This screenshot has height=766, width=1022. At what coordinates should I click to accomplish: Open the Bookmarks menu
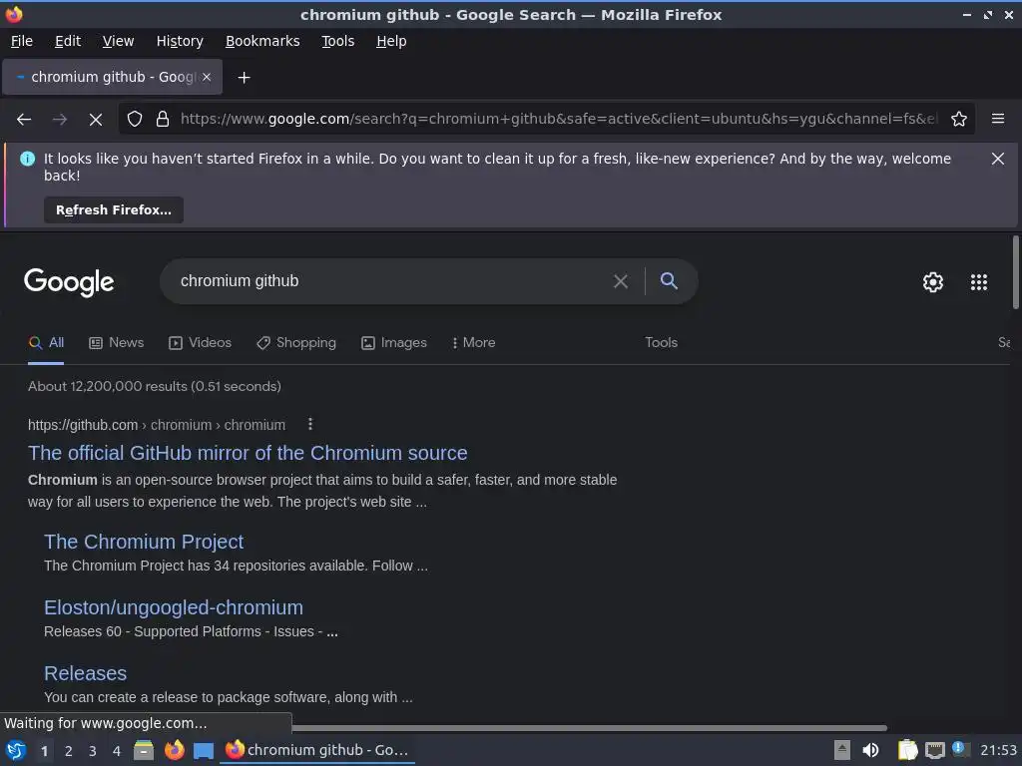tap(262, 41)
